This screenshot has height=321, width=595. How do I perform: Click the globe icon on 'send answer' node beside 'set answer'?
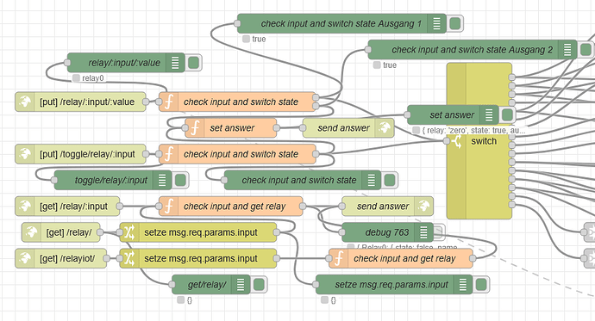385,128
